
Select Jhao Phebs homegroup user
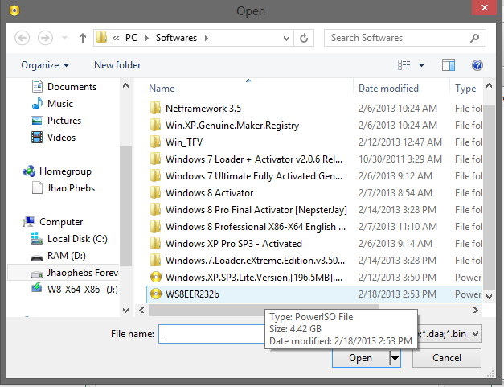click(x=64, y=188)
